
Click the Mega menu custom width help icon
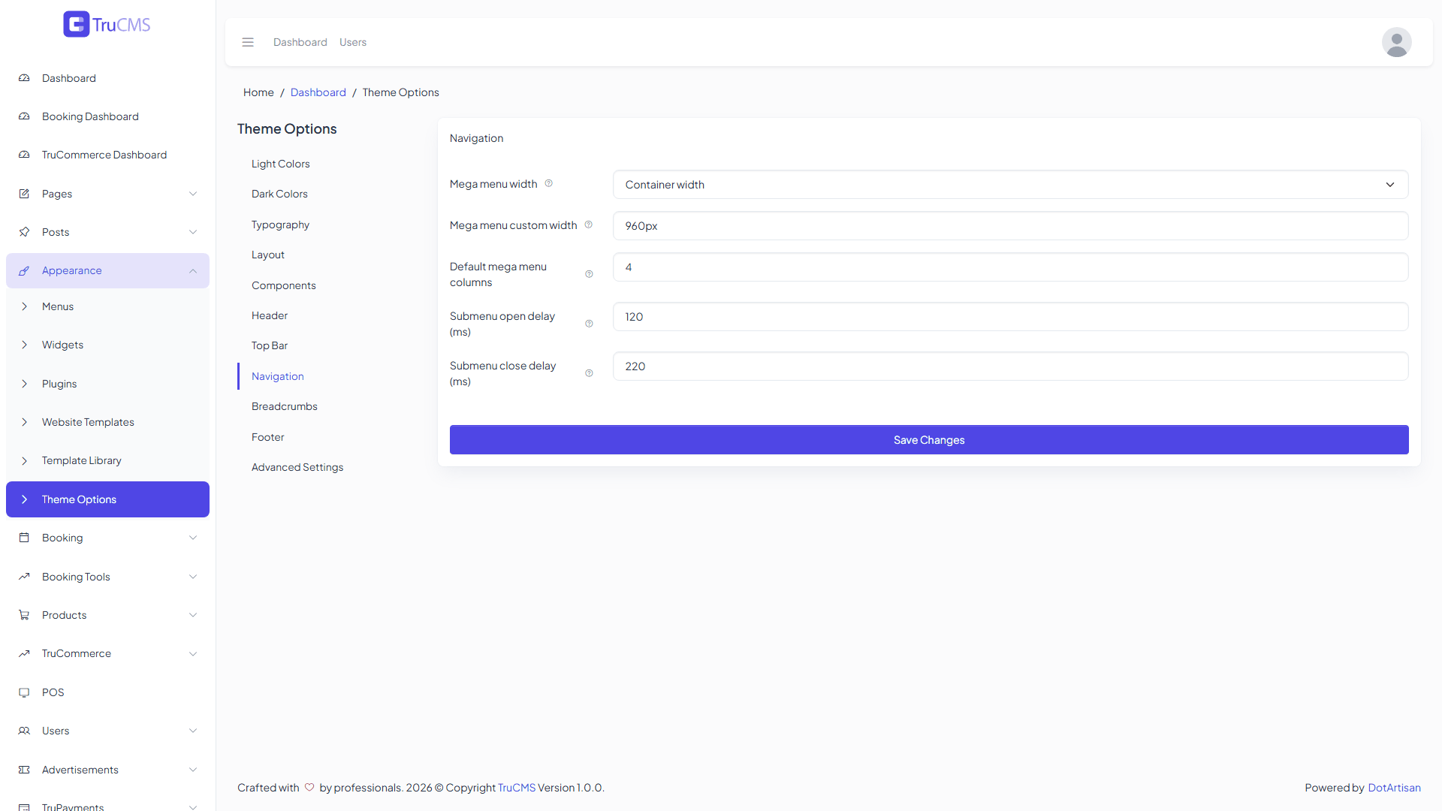coord(589,225)
